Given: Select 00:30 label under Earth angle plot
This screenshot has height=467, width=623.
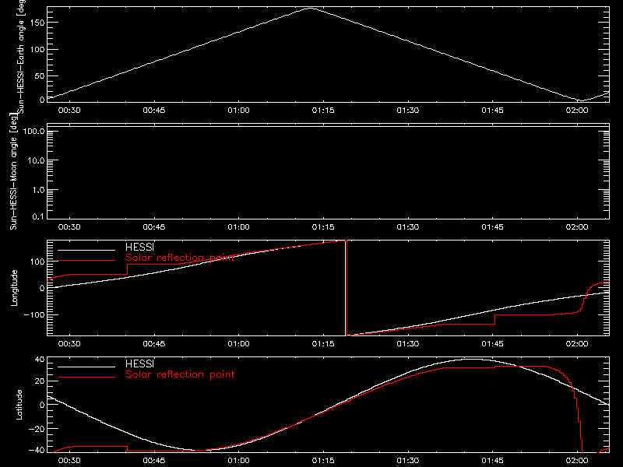Looking at the screenshot, I should [x=69, y=110].
